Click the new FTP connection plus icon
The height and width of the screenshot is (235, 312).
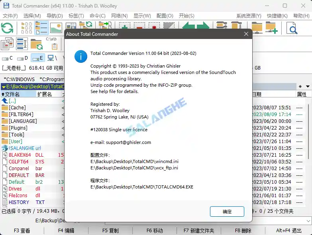[272, 28]
